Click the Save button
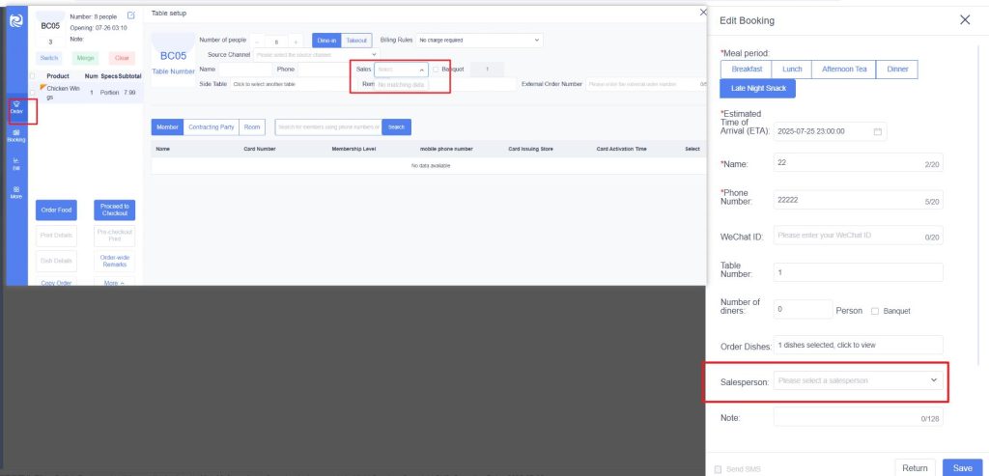 pos(962,468)
